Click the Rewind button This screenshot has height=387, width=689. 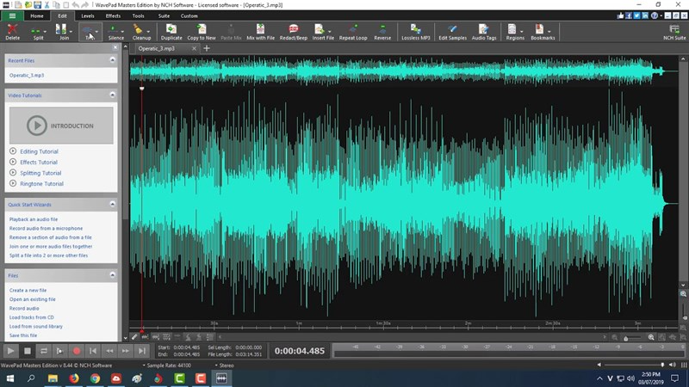(109, 351)
